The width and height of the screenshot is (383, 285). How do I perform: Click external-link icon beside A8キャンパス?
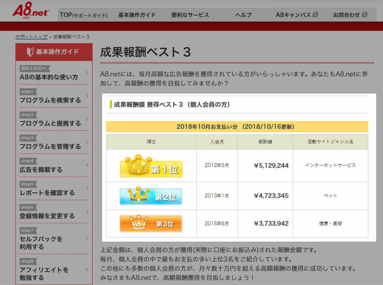point(315,14)
